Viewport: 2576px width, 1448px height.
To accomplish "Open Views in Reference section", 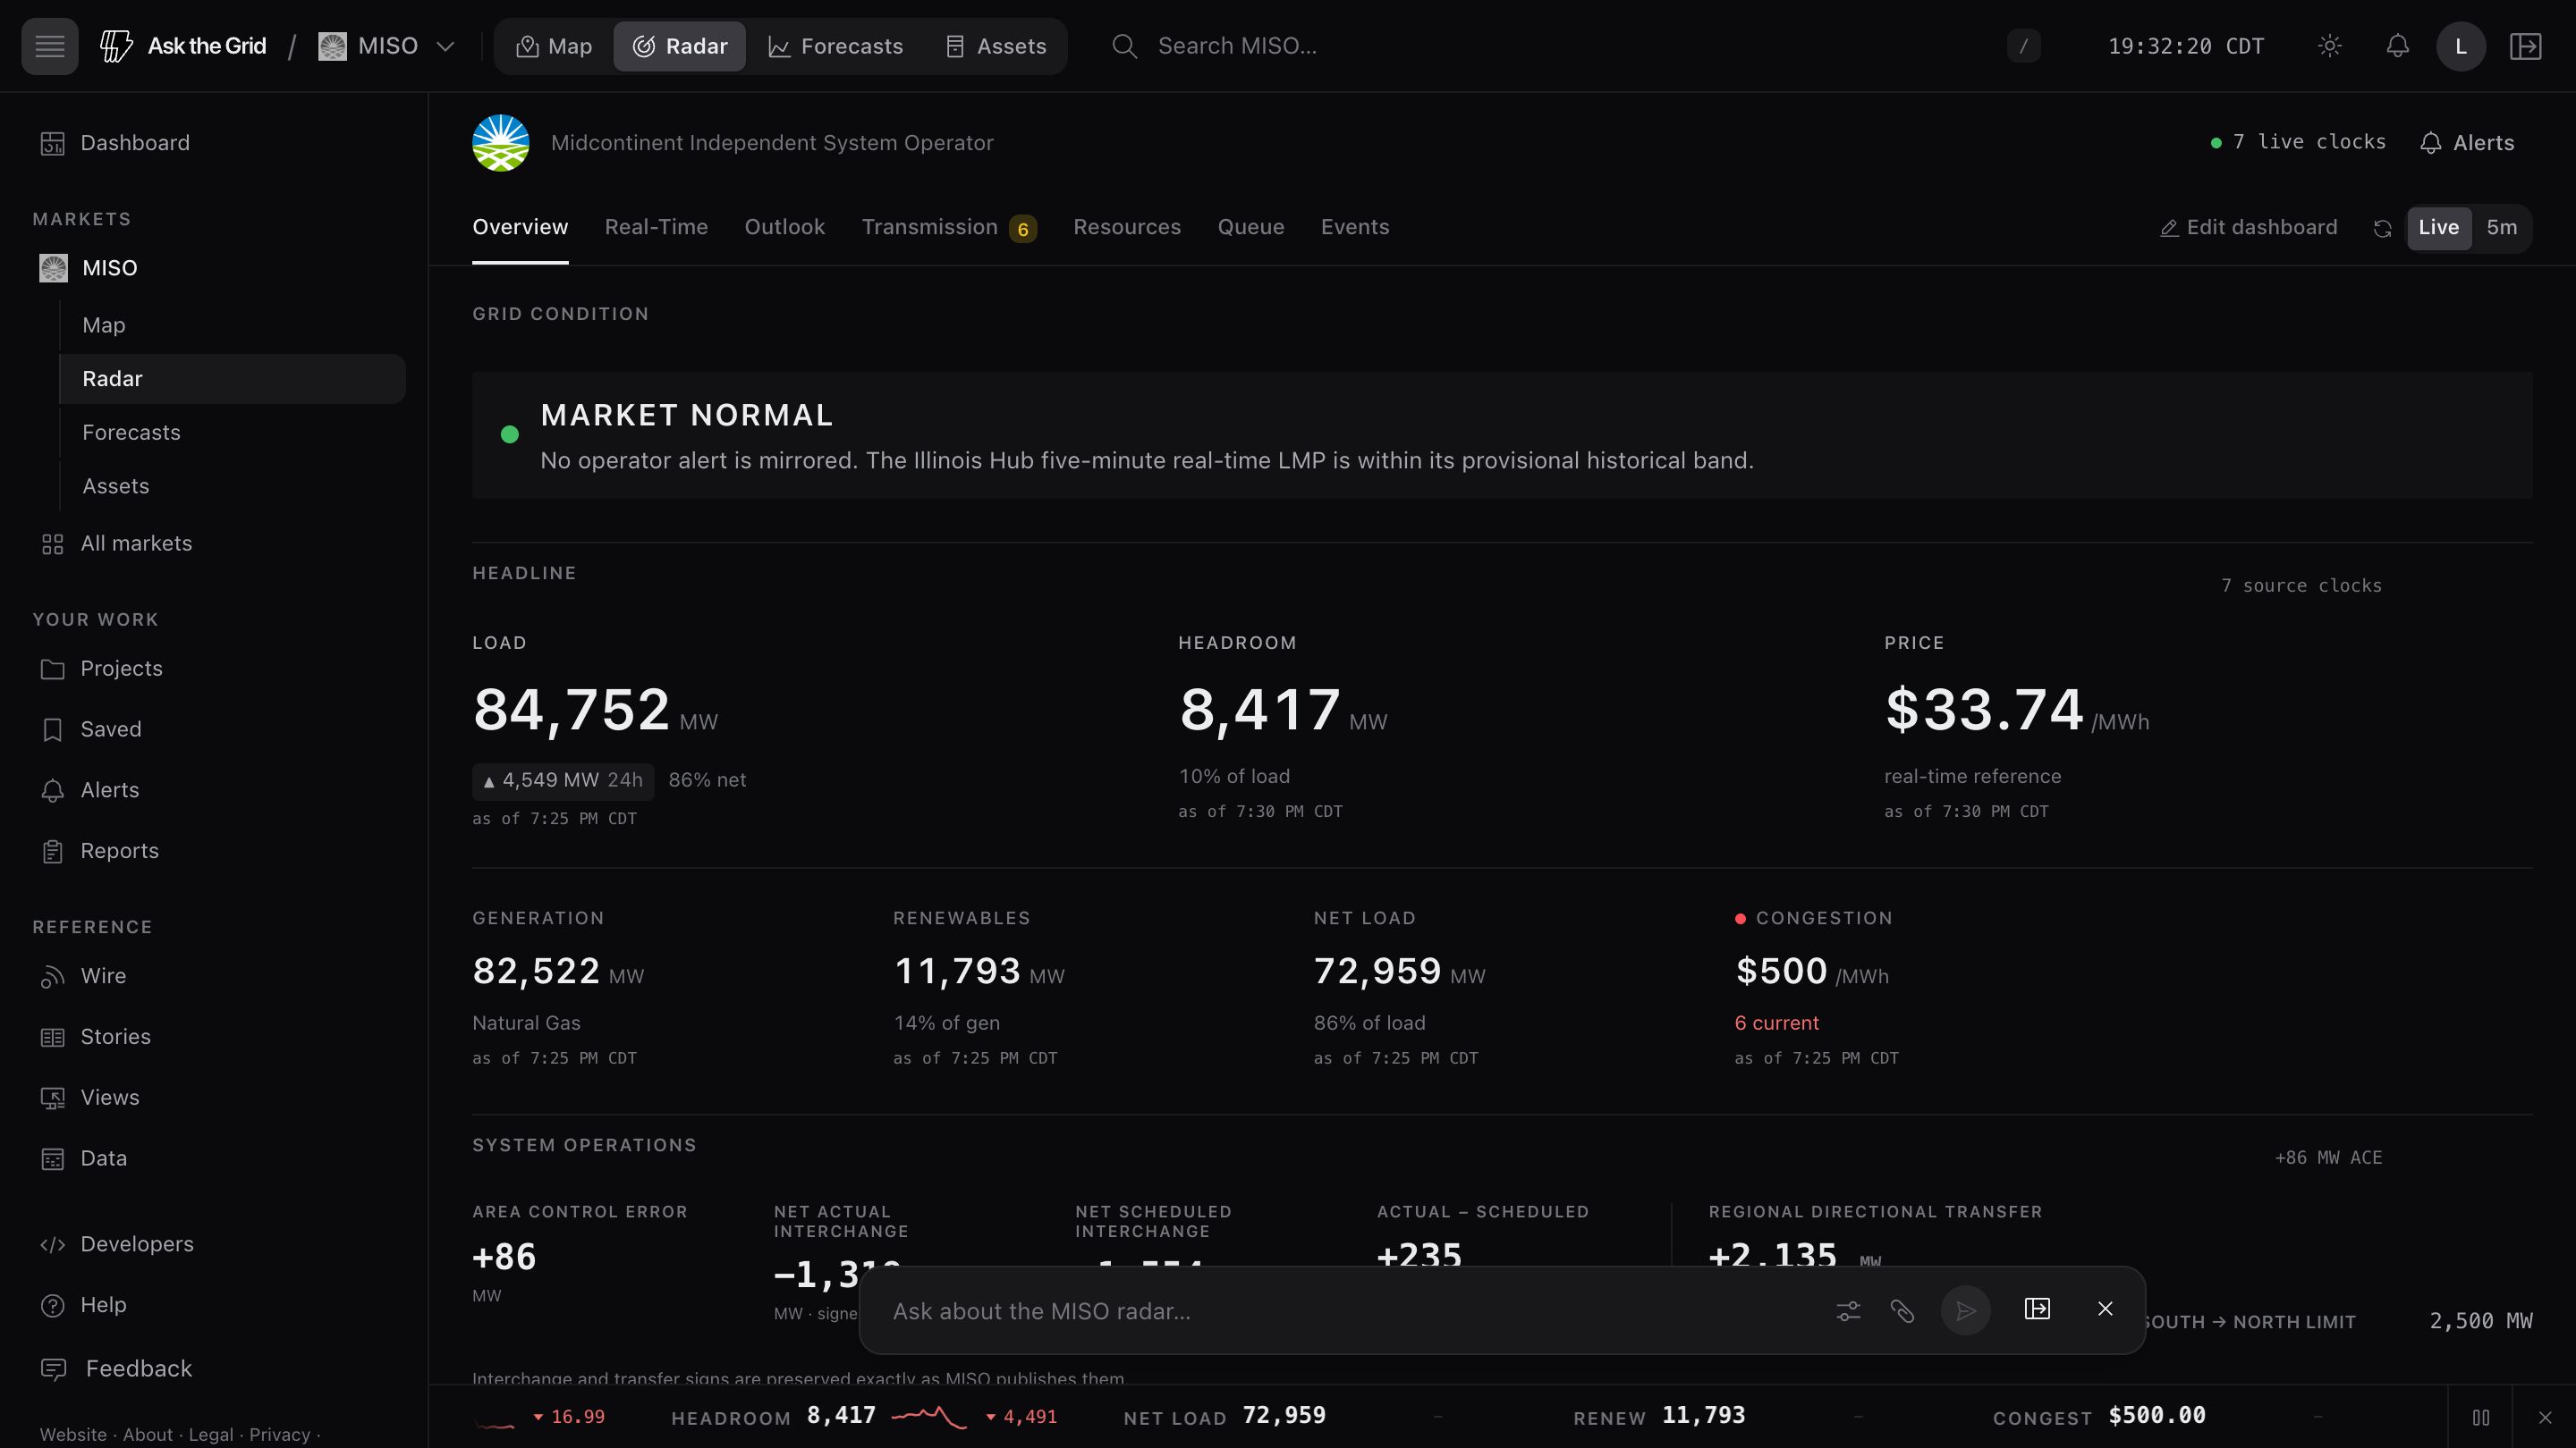I will pos(215,1099).
